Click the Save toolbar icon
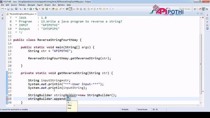This screenshot has width=210, height=118. coord(8,9)
